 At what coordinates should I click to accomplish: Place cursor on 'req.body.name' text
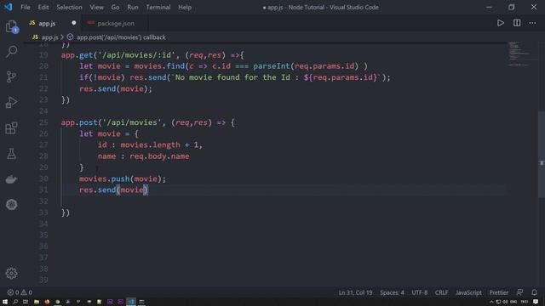(x=159, y=156)
